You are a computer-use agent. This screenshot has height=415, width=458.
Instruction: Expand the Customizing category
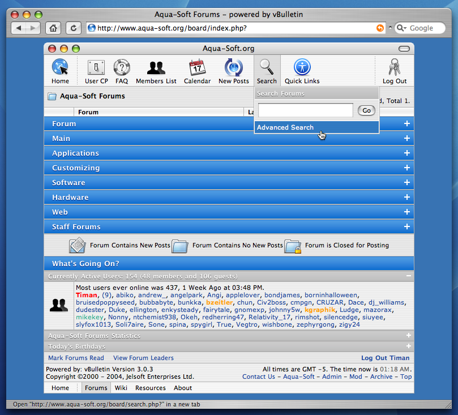407,168
